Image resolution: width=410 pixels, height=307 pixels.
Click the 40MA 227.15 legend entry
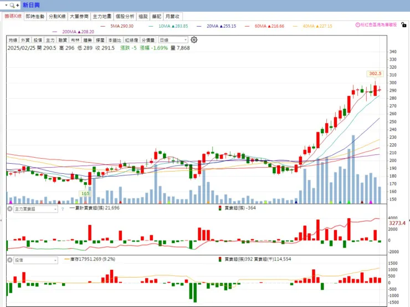coord(312,26)
